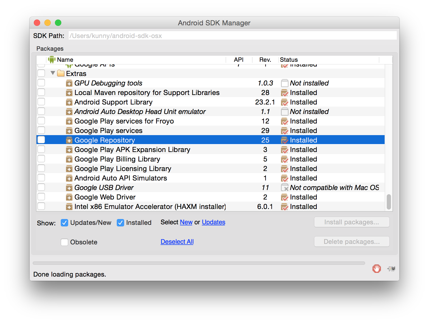The height and width of the screenshot is (323, 429).
Task: Click the New link to select new packages
Action: pos(186,222)
